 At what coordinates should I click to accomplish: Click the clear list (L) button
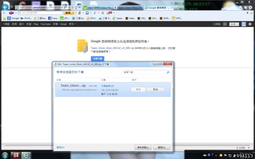pos(143,147)
